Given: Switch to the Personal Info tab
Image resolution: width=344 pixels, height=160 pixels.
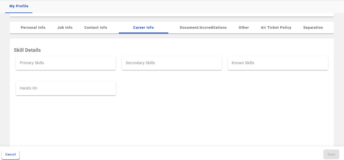Looking at the screenshot, I should point(33,27).
